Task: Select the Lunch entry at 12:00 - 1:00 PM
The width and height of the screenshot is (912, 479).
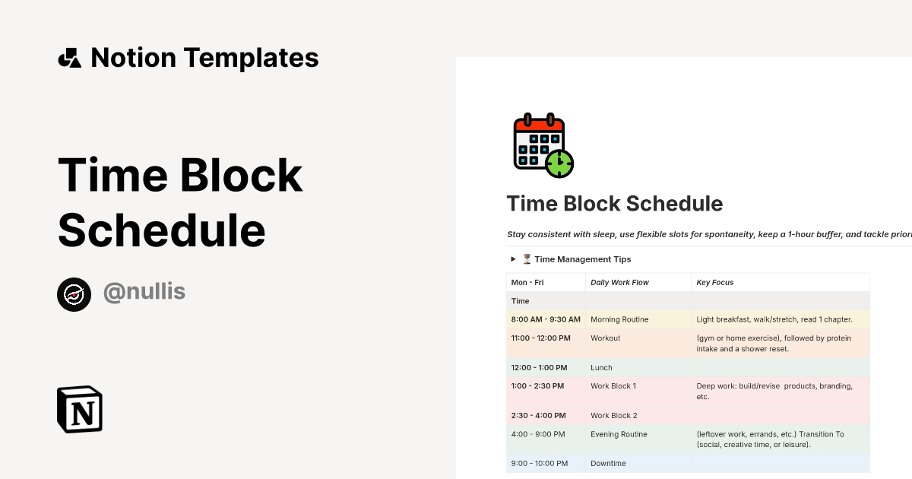Action: click(x=601, y=367)
